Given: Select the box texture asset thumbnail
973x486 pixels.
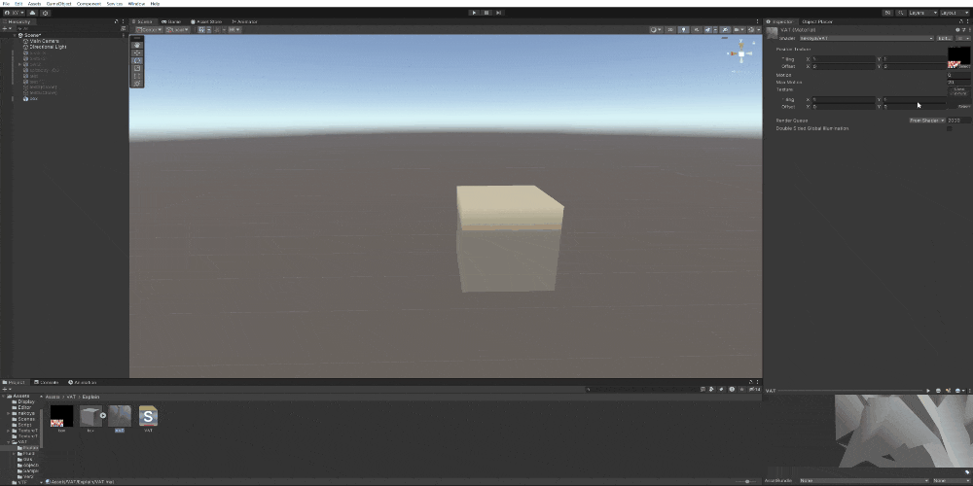Looking at the screenshot, I should click(61, 416).
